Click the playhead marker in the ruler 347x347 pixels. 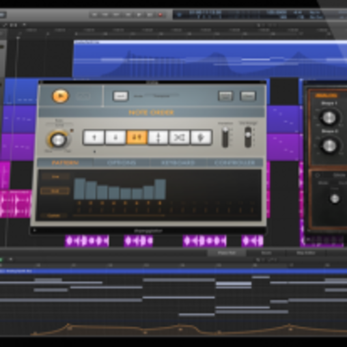(x=18, y=38)
